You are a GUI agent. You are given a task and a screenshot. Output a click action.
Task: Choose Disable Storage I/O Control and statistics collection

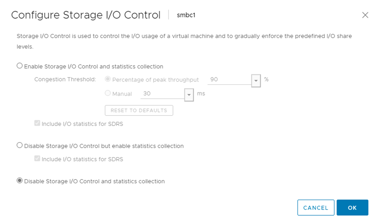(x=20, y=181)
